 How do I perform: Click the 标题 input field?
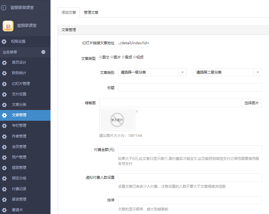click(x=190, y=88)
